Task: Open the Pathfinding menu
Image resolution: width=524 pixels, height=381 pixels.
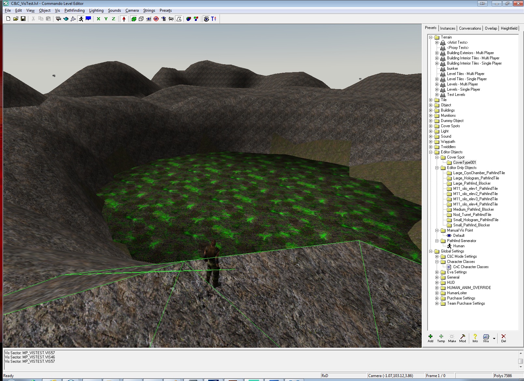Action: 74,10
